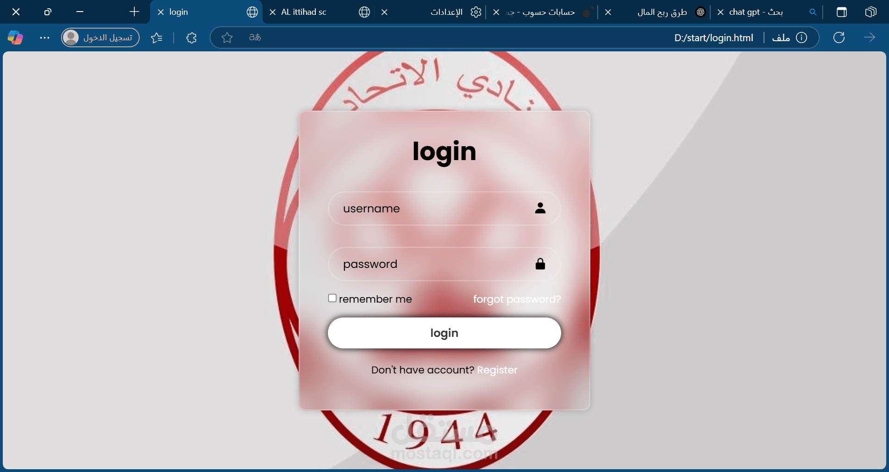Open the browser Settings and more menu
Image resolution: width=889 pixels, height=472 pixels.
pos(44,37)
